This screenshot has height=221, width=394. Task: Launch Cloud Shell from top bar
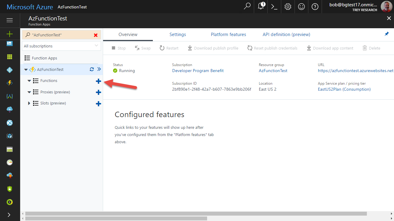point(274,7)
